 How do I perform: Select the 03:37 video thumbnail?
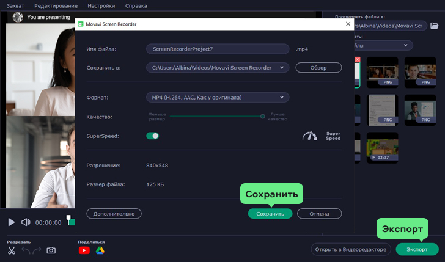[382, 148]
